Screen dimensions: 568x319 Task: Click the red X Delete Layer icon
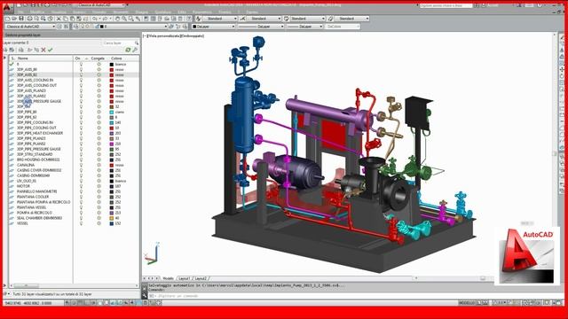[x=43, y=50]
